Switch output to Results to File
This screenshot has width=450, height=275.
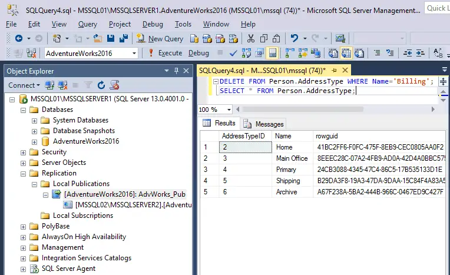tap(359, 53)
